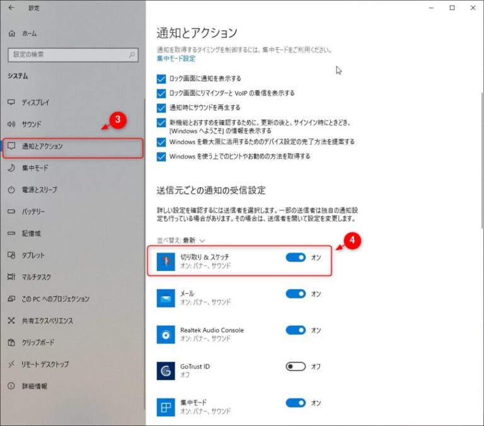This screenshot has width=484, height=426.
Task: Select クリップボード in the sidebar
Action: [x=38, y=342]
